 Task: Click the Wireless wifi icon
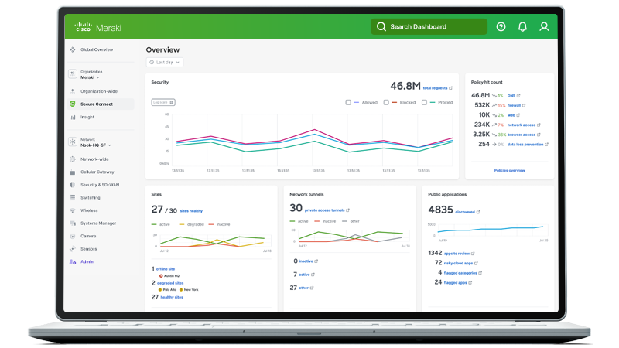point(72,210)
